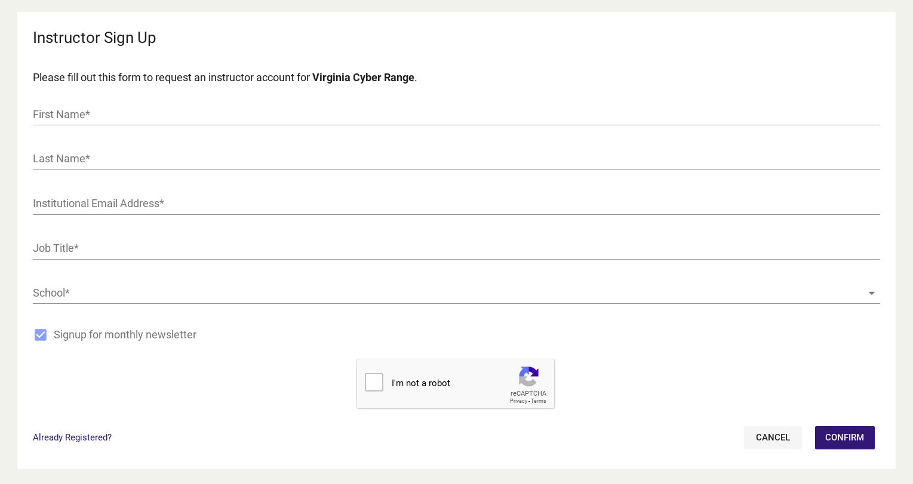Click the blue checked newsletter checkbox
Screen dimensions: 913x484
(x=41, y=335)
